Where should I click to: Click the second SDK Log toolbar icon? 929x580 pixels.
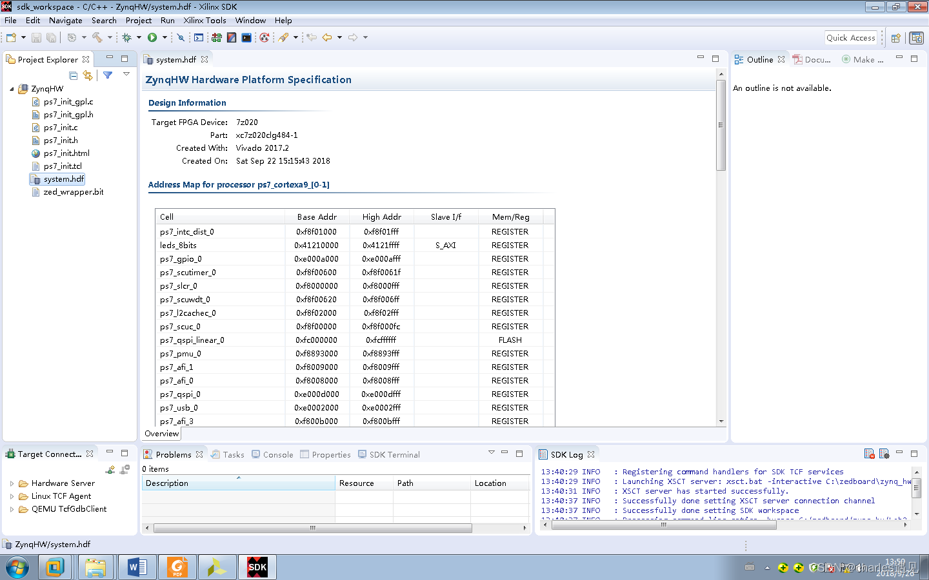884,454
